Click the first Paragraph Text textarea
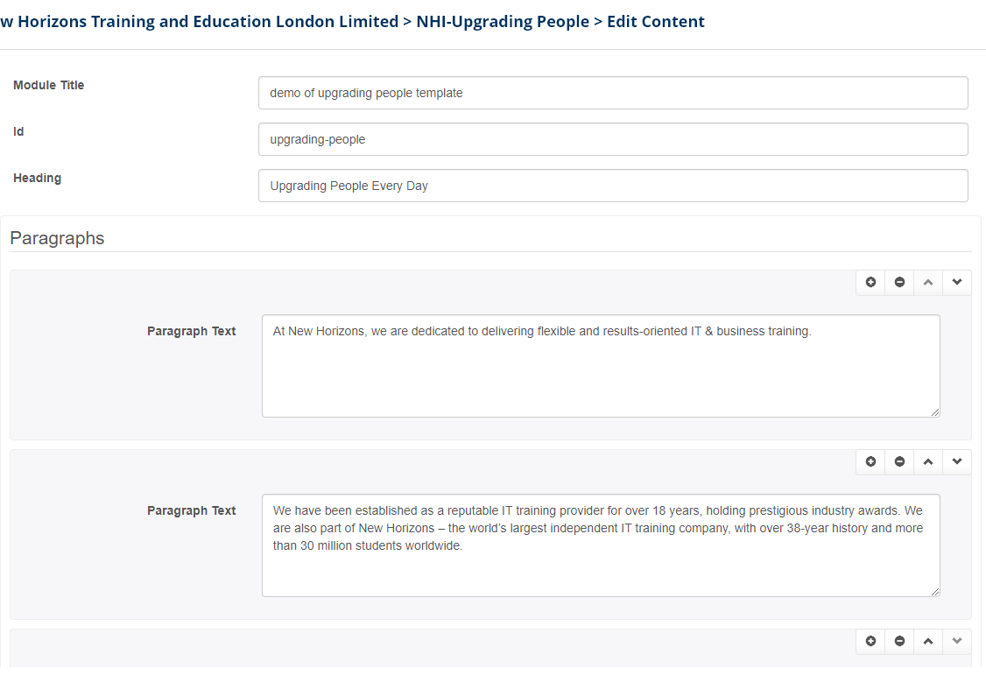986x682 pixels. (x=601, y=366)
